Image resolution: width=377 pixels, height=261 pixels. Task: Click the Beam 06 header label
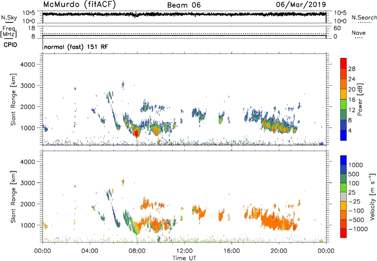tap(184, 5)
